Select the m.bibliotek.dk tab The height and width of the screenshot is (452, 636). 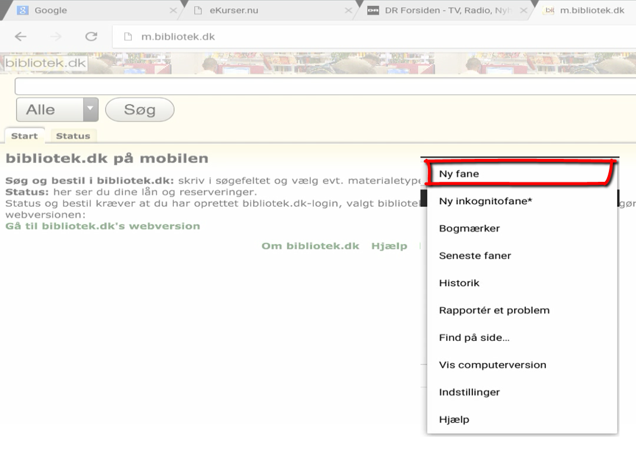click(x=586, y=11)
